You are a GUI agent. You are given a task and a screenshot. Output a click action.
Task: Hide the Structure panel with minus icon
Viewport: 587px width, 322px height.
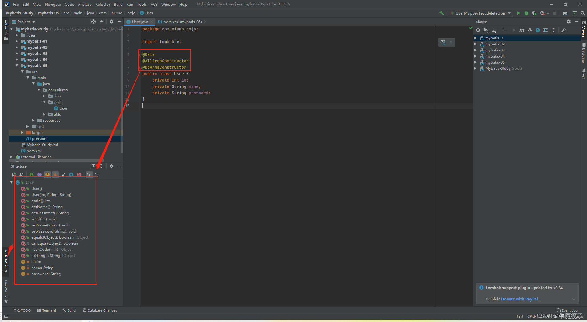pos(119,166)
